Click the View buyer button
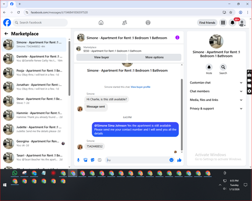The height and width of the screenshot is (201, 252). 101,57
